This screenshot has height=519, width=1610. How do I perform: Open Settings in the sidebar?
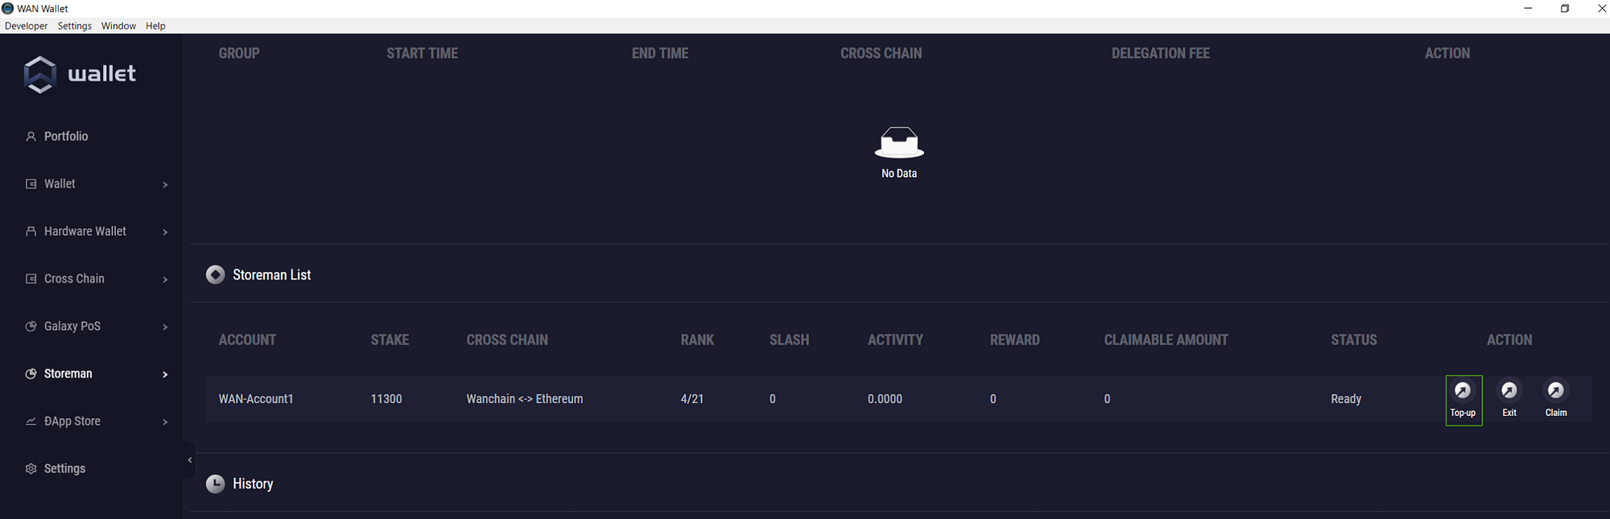coord(64,469)
